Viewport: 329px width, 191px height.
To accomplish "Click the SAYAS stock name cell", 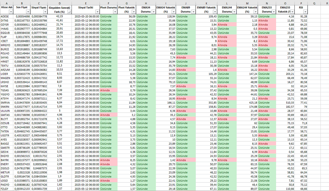I will click(6, 58).
